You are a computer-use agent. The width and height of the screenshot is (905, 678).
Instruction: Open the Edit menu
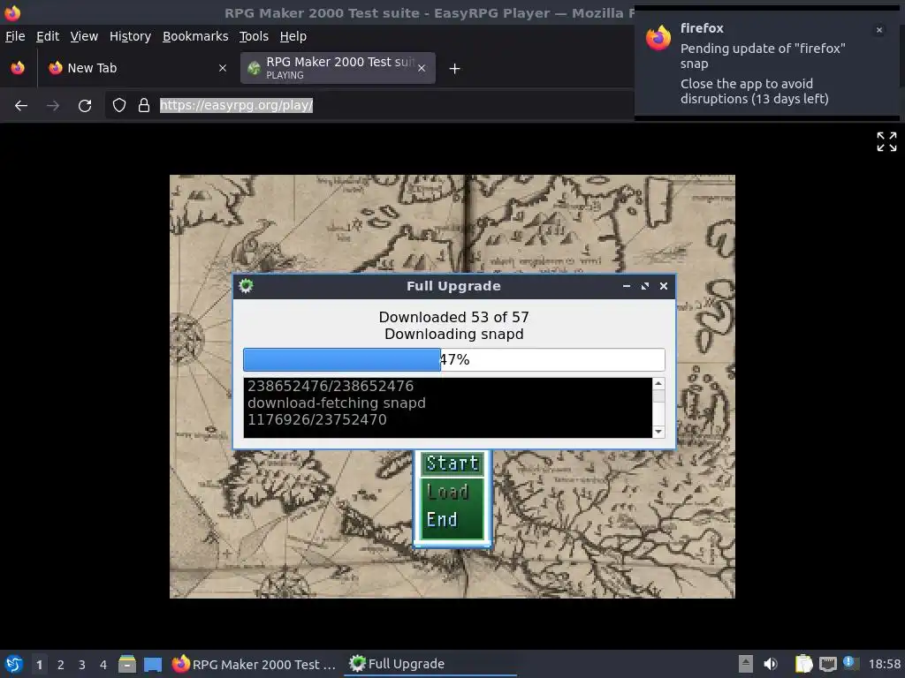pyautogui.click(x=48, y=36)
